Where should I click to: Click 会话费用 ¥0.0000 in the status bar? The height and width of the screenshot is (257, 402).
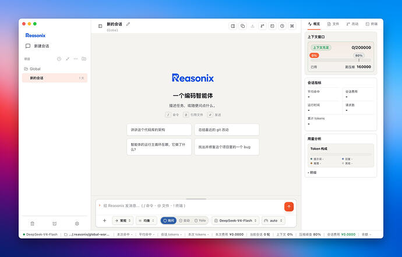coord(341,234)
